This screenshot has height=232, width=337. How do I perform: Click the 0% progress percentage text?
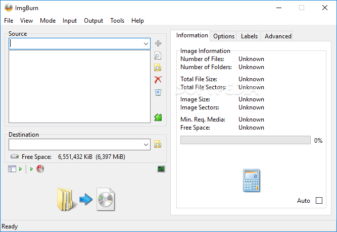318,141
